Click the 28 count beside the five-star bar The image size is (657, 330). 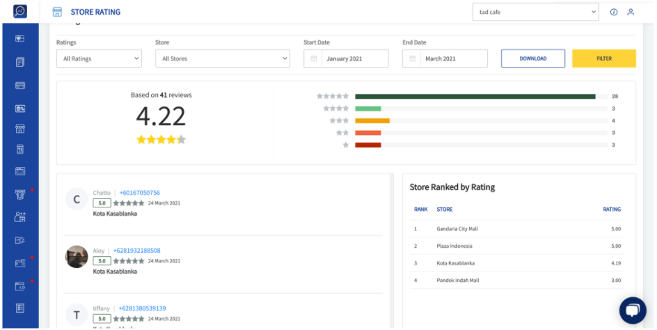coord(615,97)
